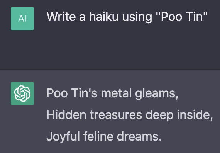Click the word using in the prompt
220x153 pixels.
(137, 17)
